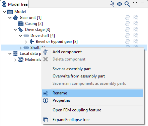148x126 pixels.
Task: Open report icon for Casing [2]
Action: point(135,24)
